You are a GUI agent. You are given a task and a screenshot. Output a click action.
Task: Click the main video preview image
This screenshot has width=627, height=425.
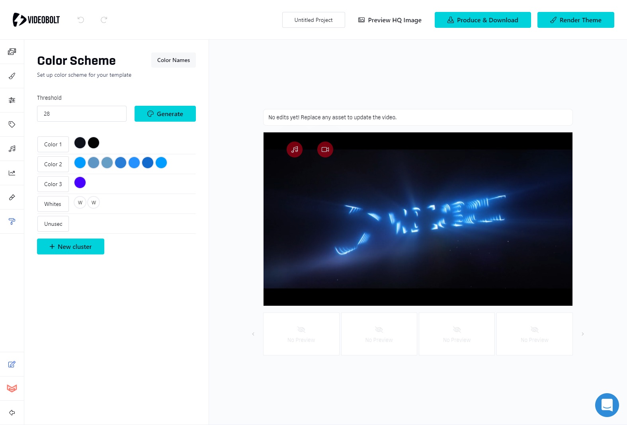pos(418,219)
